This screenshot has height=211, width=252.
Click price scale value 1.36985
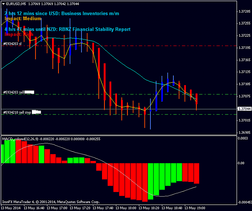(244, 132)
